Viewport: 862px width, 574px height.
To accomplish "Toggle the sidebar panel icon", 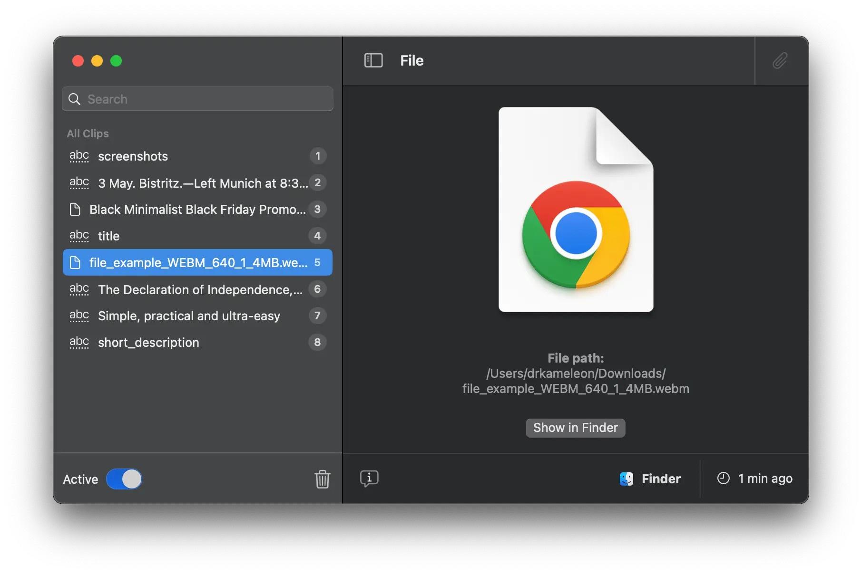I will click(x=373, y=60).
